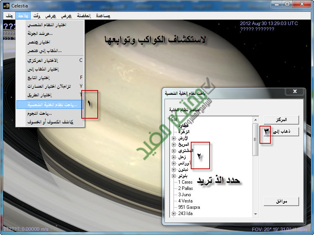This screenshot has width=314, height=235.
Task: Click the ذهاب إلى button
Action: (281, 132)
